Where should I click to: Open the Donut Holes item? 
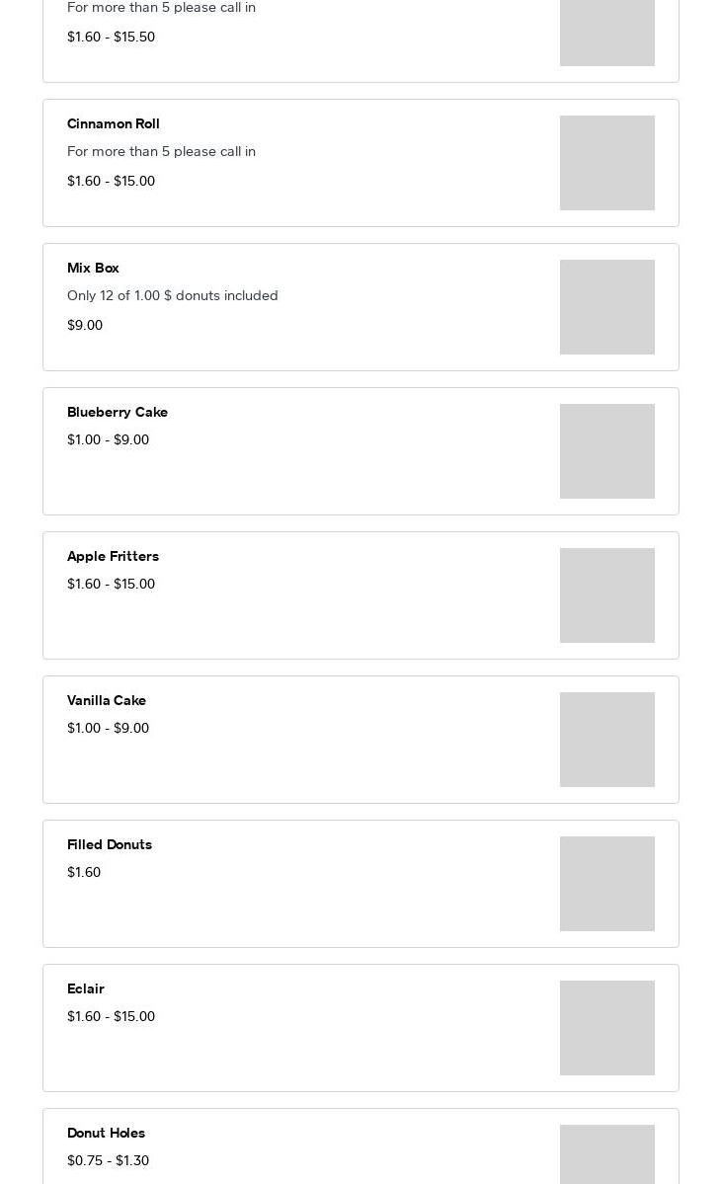106,1134
